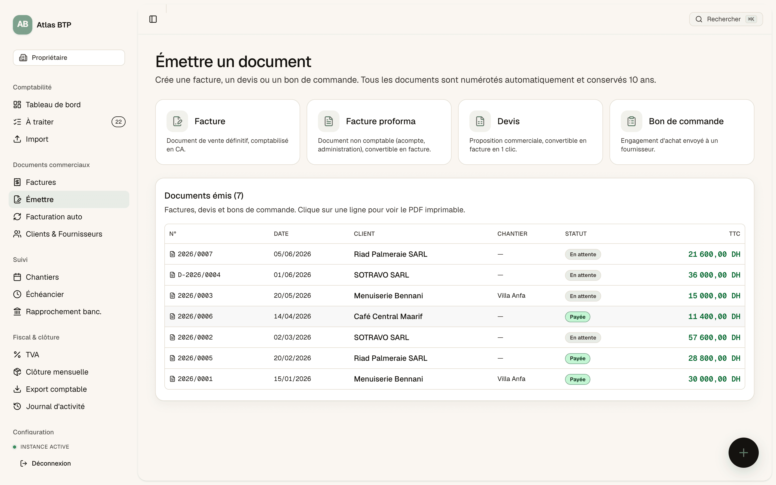The image size is (776, 485).
Task: Click the Export comptable download icon
Action: pos(17,389)
